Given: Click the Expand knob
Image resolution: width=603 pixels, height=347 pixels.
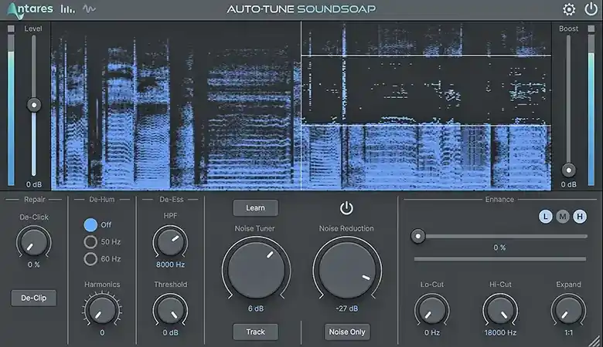Looking at the screenshot, I should [568, 310].
